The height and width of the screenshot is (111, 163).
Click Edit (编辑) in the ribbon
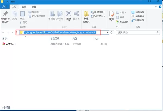point(120,17)
